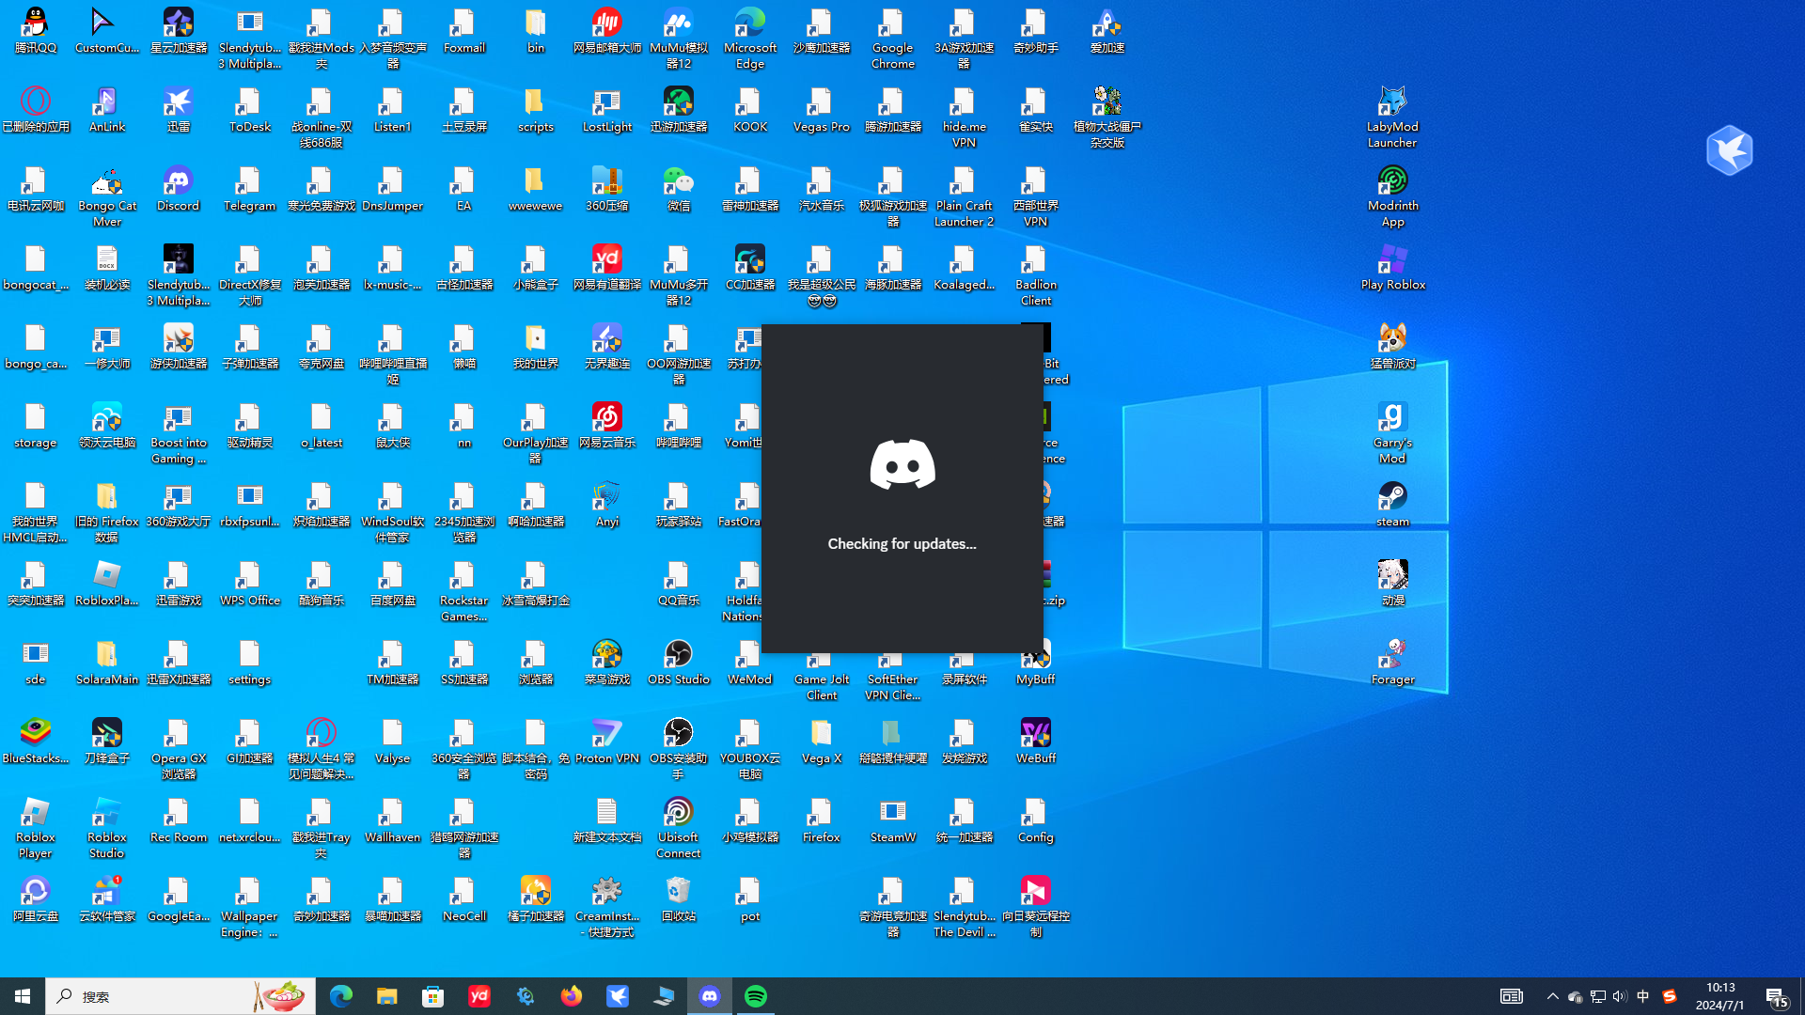Select the LabyMod Launcher desktop icon
Viewport: 1805px width, 1015px height.
1393,117
